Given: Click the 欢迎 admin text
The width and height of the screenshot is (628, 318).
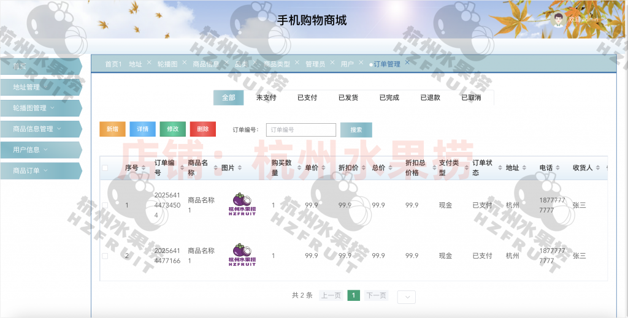Looking at the screenshot, I should (583, 19).
